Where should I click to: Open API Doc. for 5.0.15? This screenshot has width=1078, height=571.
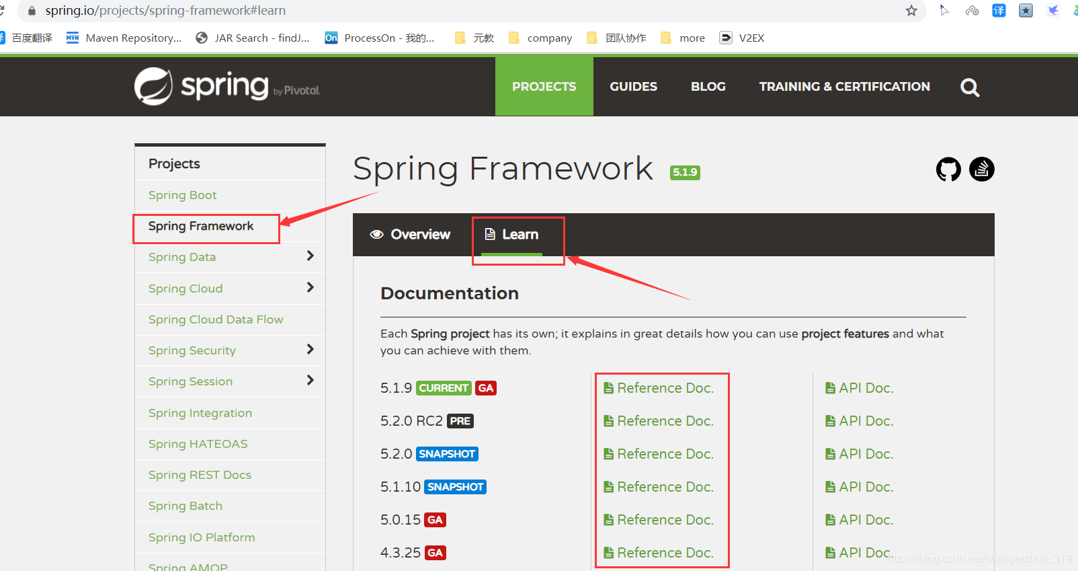860,520
